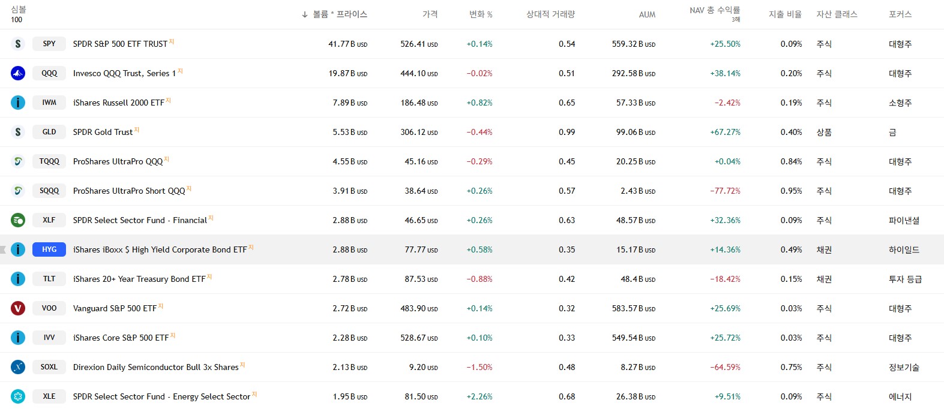Click the 526.41 USD price cell

[x=419, y=44]
